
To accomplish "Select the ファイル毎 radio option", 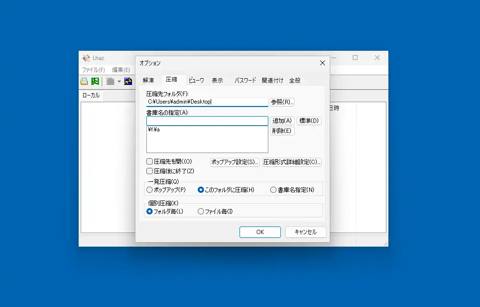I will 201,212.
